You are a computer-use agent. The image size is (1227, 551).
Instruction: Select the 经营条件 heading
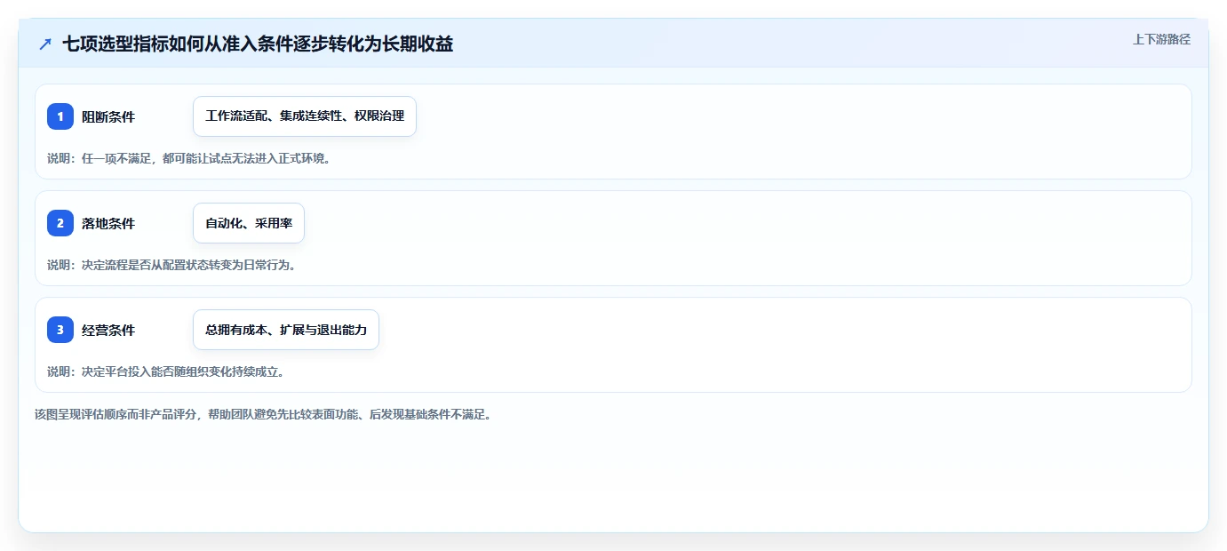(x=108, y=330)
